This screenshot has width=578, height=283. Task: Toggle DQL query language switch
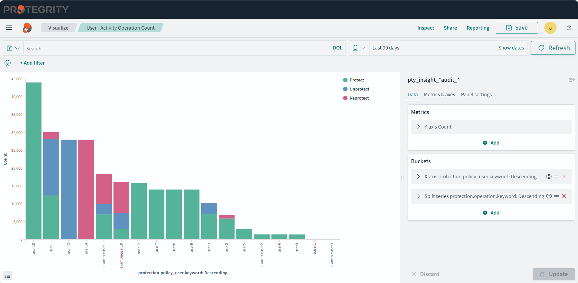337,48
